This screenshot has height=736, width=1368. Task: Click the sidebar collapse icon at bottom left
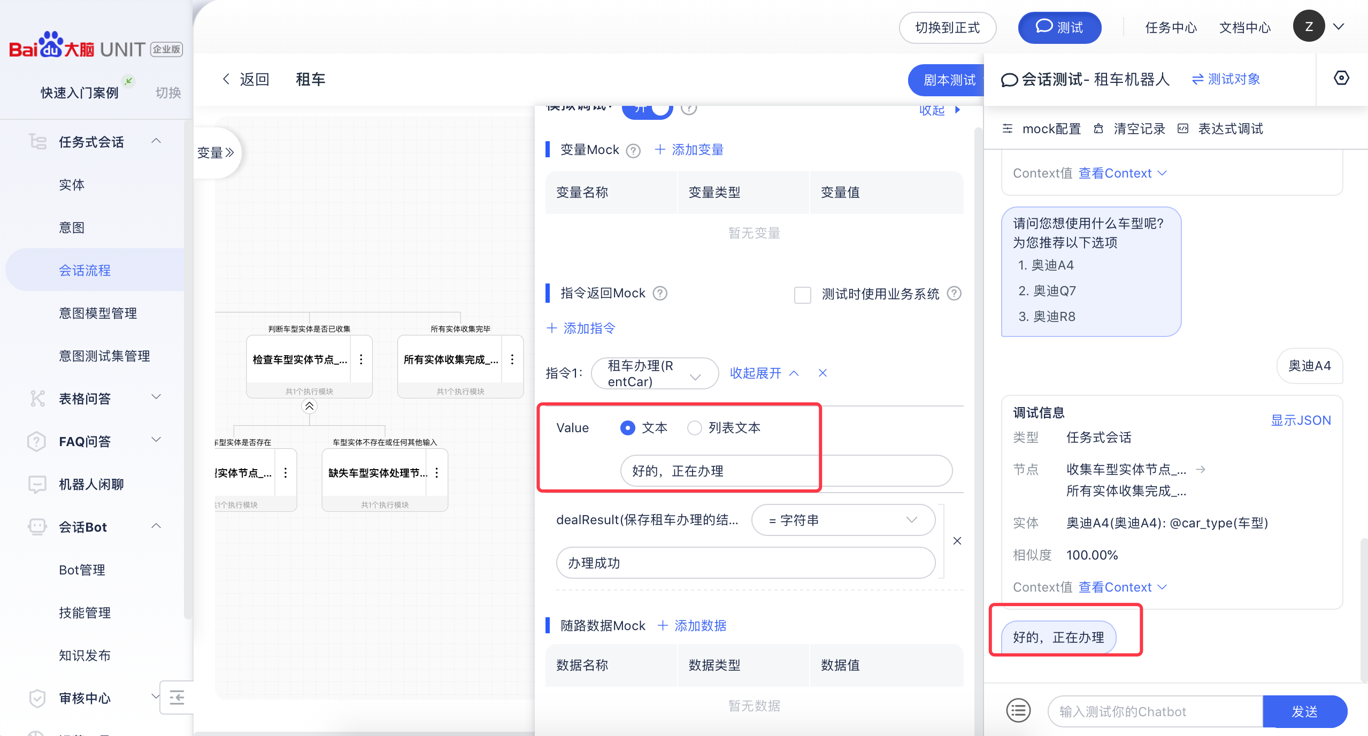(176, 697)
